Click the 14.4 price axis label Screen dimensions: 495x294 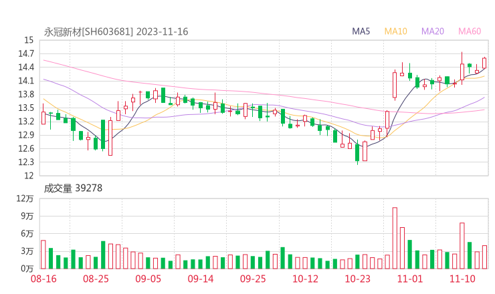tap(26, 67)
